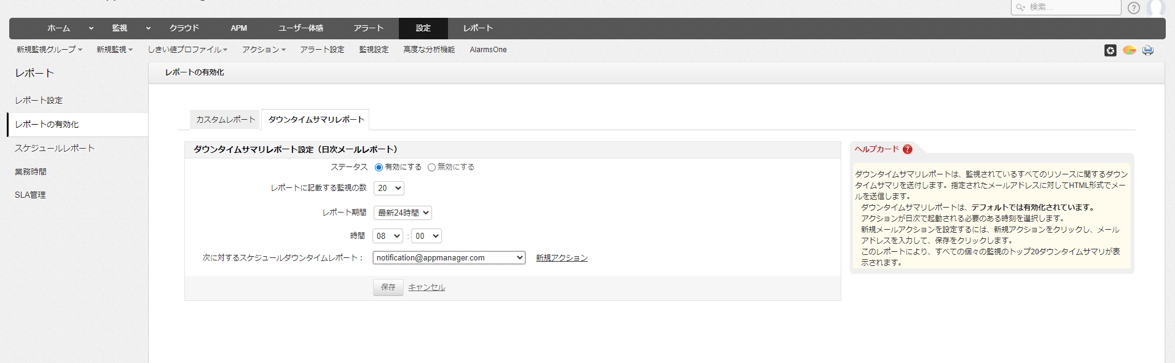Screen dimensions: 1175x363
Task: Click the 検索 search input field
Action: tap(1066, 7)
